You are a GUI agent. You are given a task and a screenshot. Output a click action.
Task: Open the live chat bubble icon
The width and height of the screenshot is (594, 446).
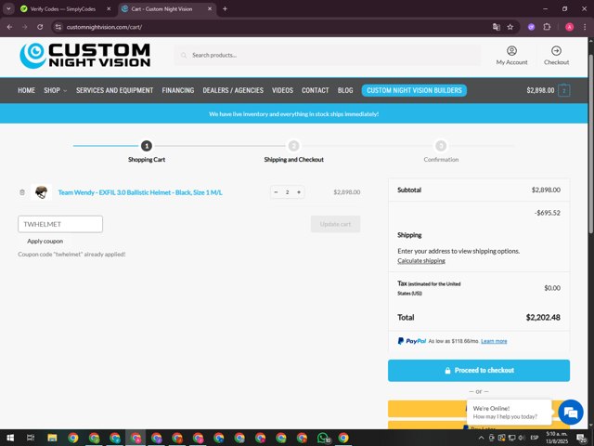pos(571,412)
